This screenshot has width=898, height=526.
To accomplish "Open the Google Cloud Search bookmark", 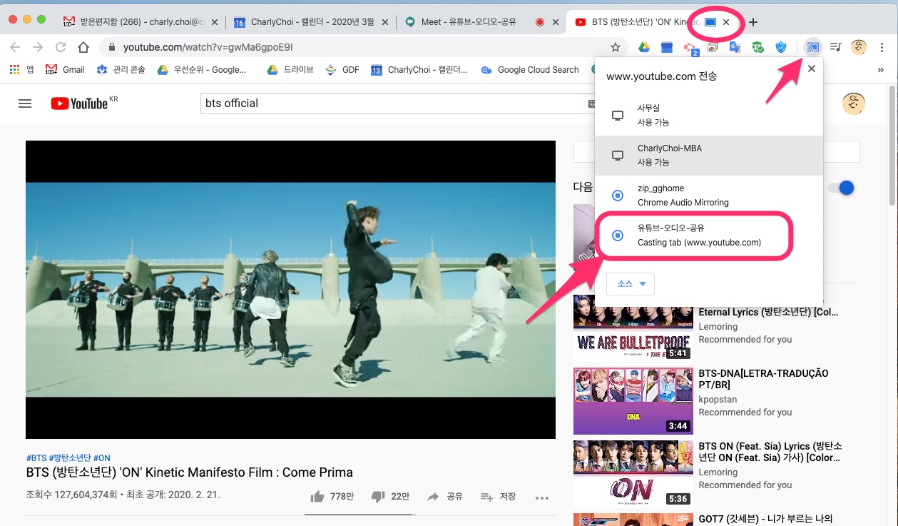I will tap(530, 70).
